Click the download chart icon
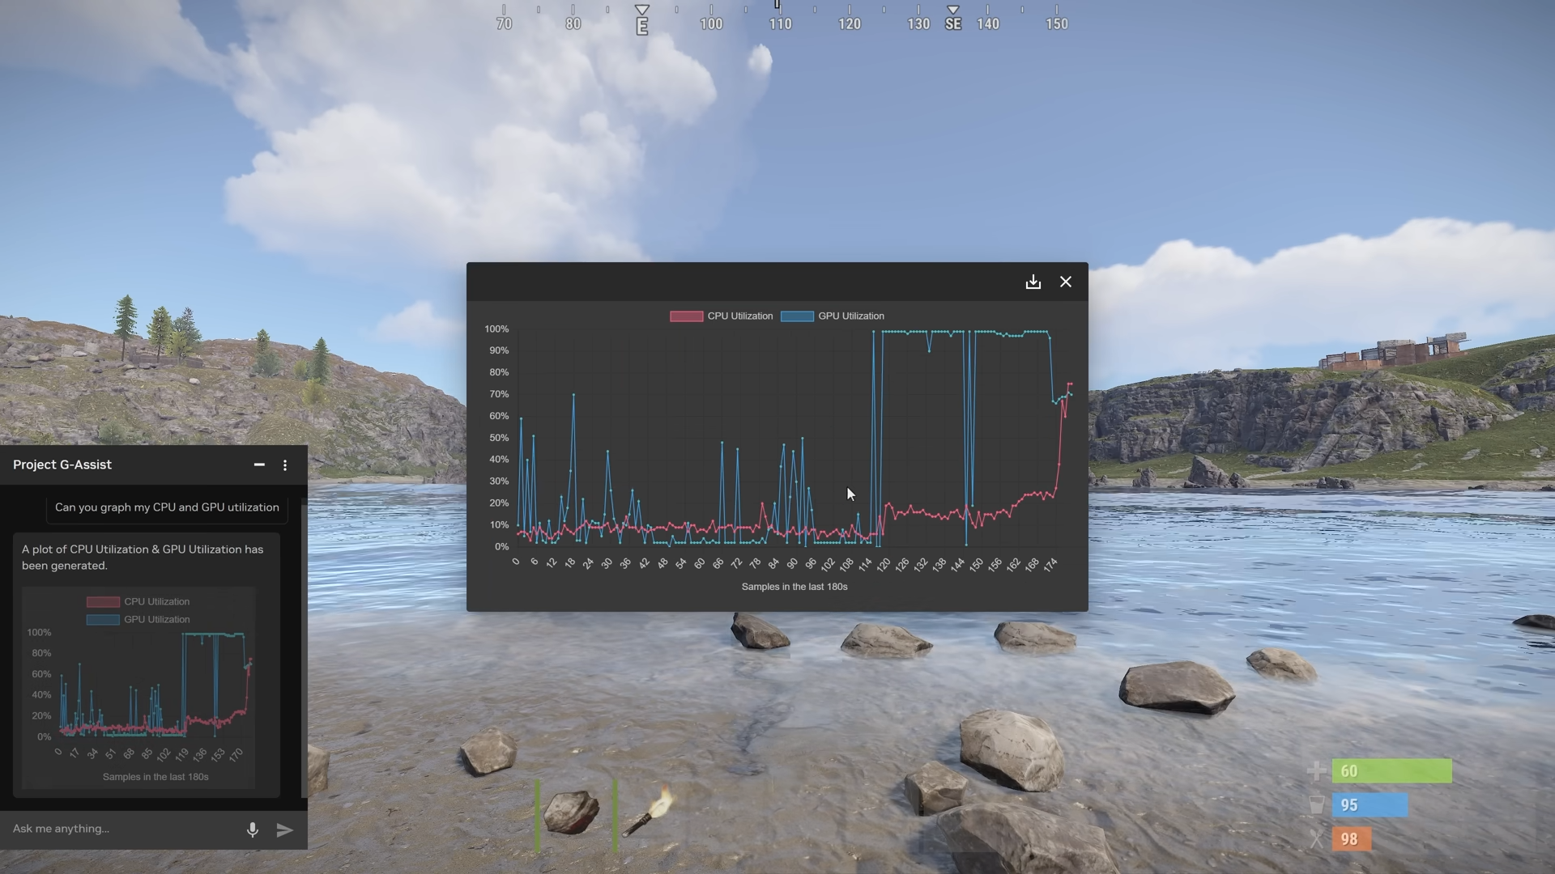1555x874 pixels. click(x=1033, y=282)
